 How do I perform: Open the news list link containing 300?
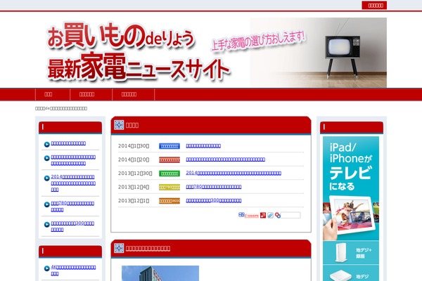point(214,200)
